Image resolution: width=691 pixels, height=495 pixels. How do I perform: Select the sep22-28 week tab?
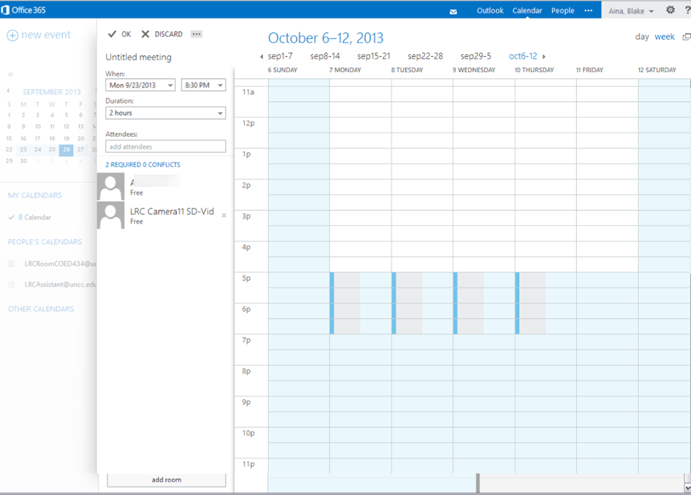click(x=424, y=57)
